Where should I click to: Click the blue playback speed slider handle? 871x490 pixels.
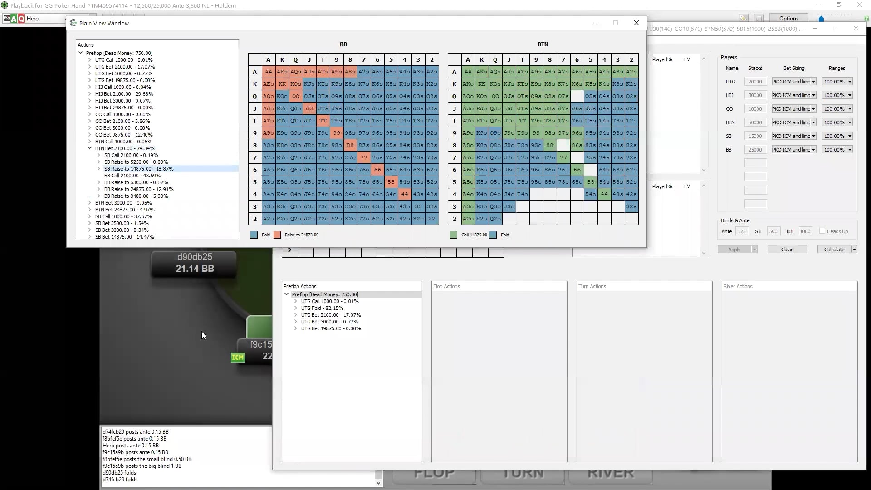pos(821,19)
